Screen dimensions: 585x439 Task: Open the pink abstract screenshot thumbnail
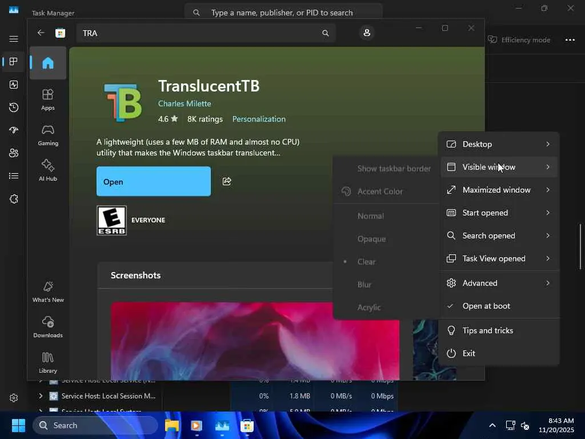click(x=255, y=341)
